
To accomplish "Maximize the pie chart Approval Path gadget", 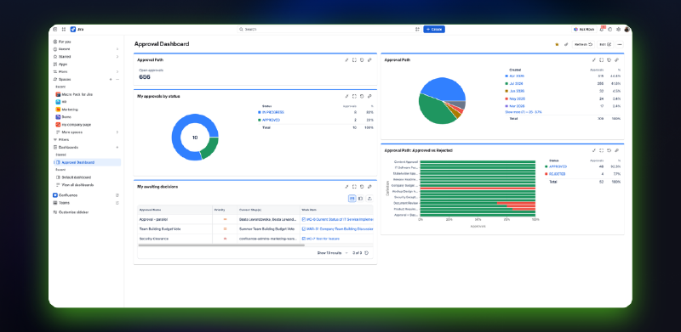I will 602,60.
